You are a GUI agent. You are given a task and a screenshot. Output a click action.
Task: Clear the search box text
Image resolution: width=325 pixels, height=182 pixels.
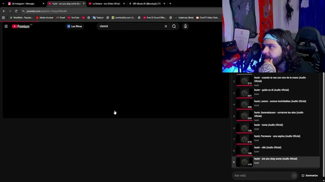click(166, 26)
